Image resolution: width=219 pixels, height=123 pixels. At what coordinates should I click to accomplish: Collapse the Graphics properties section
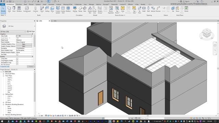[33, 34]
